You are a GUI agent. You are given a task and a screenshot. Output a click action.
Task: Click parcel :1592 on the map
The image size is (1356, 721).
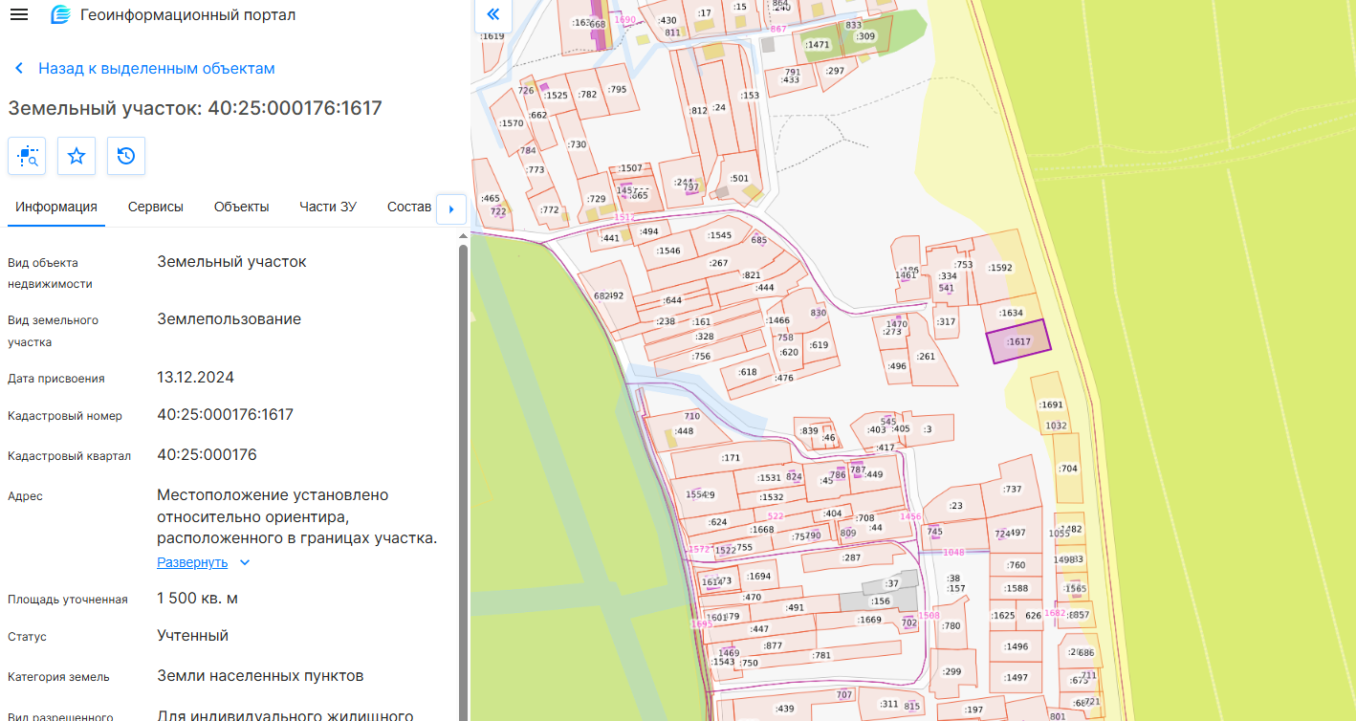coord(1000,268)
